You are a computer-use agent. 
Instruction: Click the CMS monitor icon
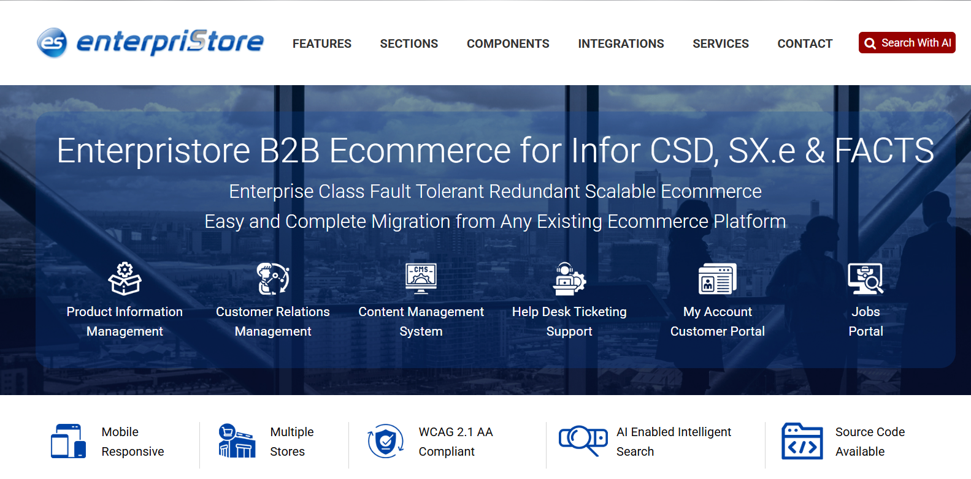click(421, 279)
